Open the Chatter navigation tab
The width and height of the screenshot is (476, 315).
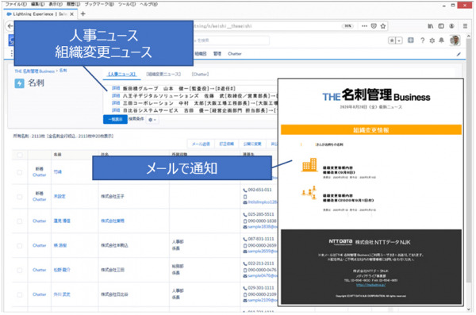coord(235,54)
